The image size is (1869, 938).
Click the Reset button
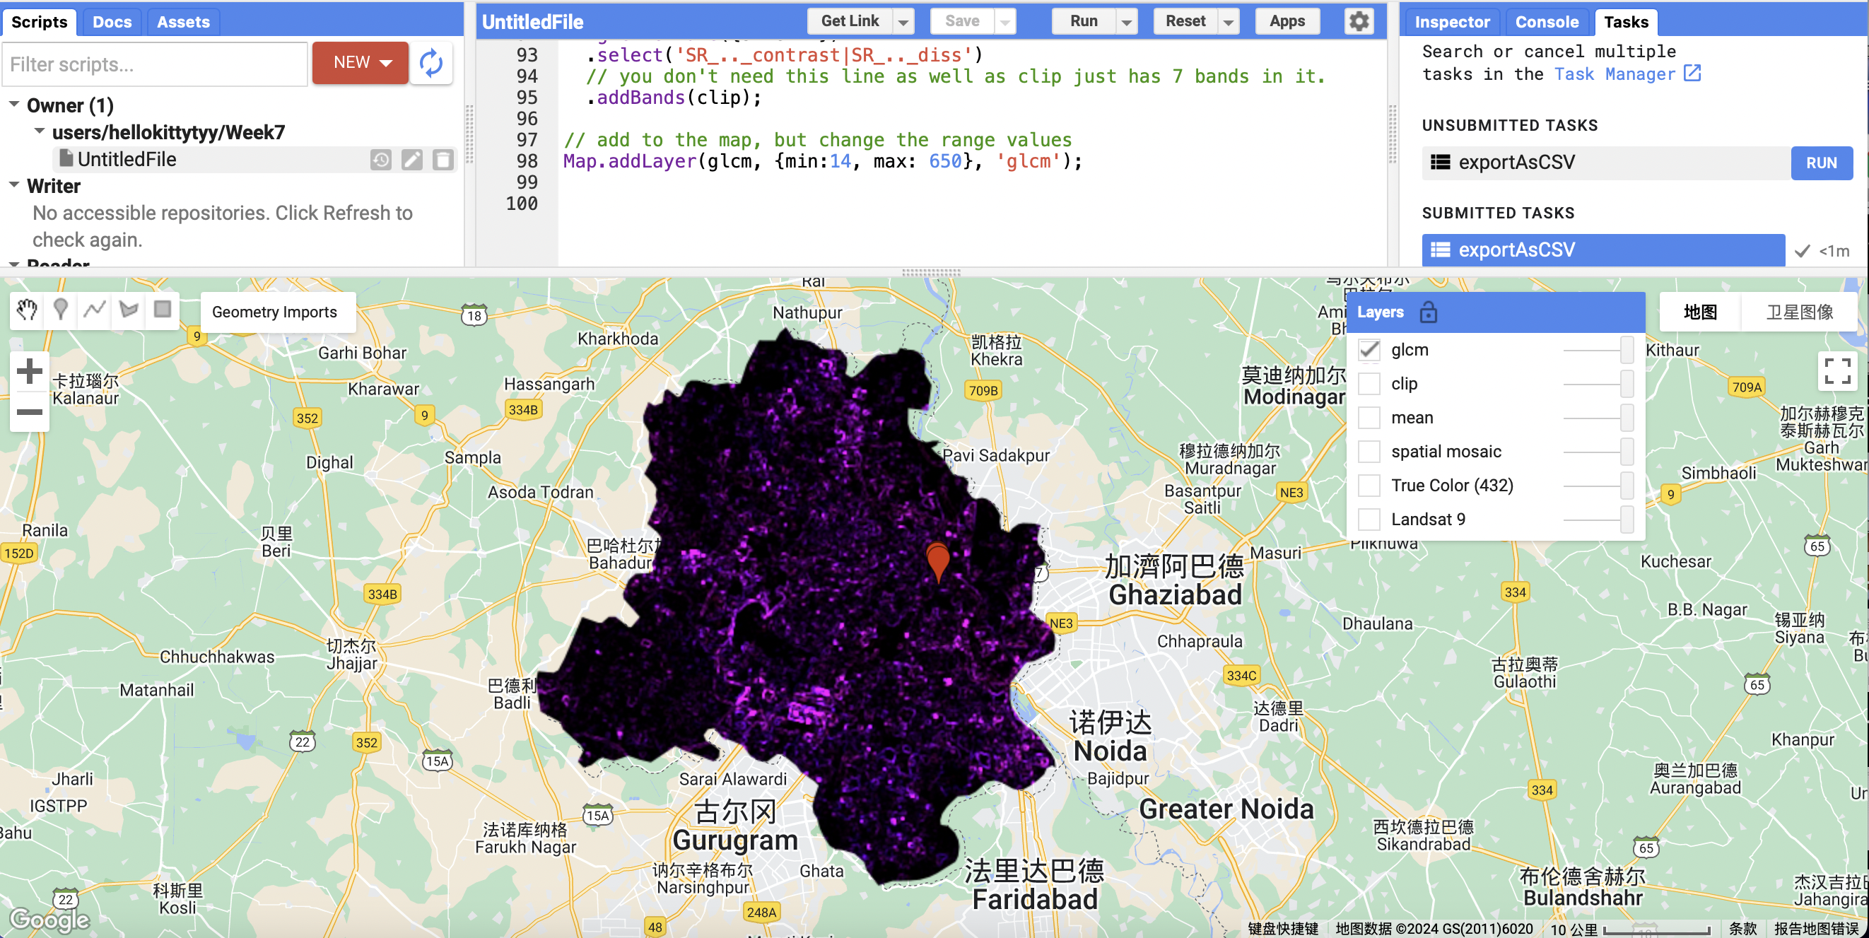pos(1185,21)
